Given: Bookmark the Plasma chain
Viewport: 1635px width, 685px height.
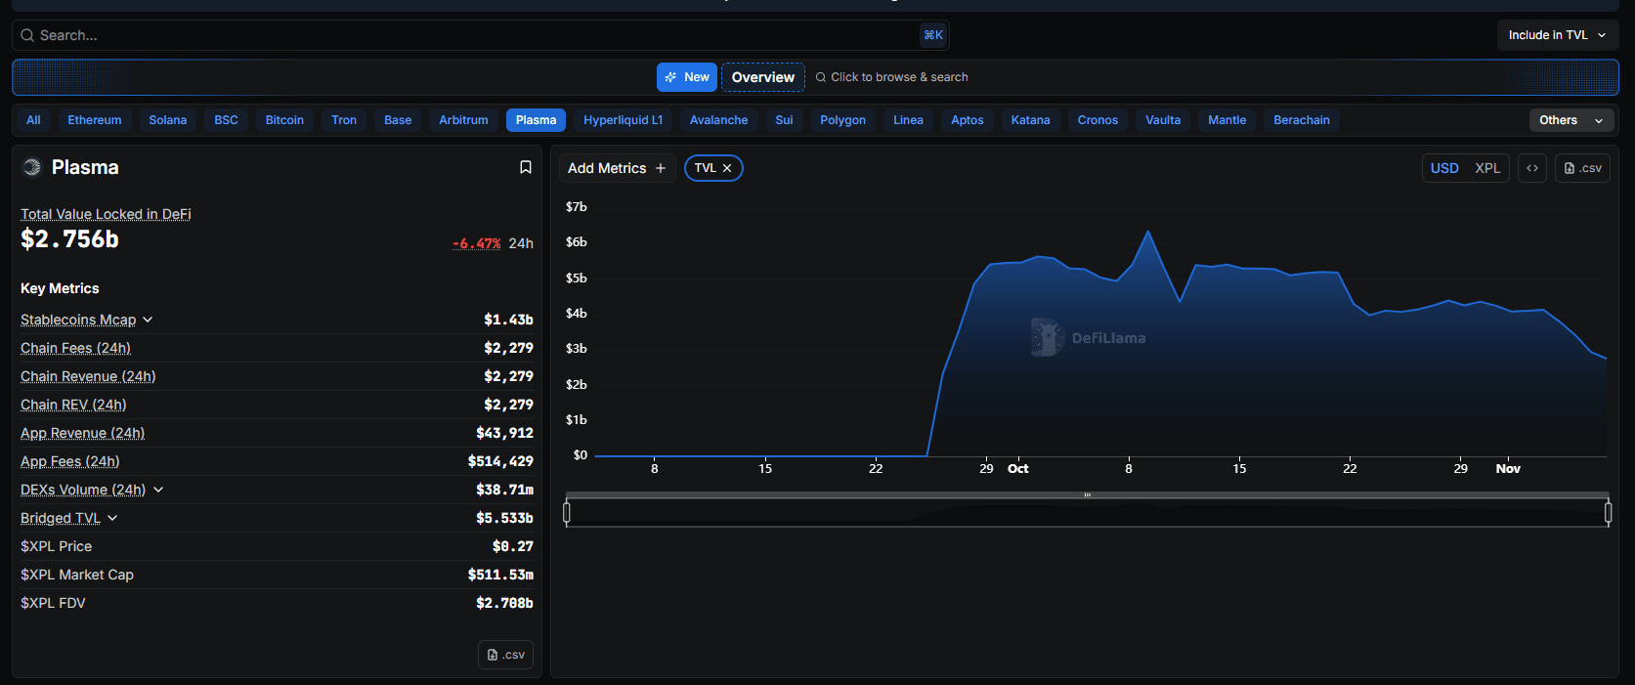Looking at the screenshot, I should pos(525,167).
